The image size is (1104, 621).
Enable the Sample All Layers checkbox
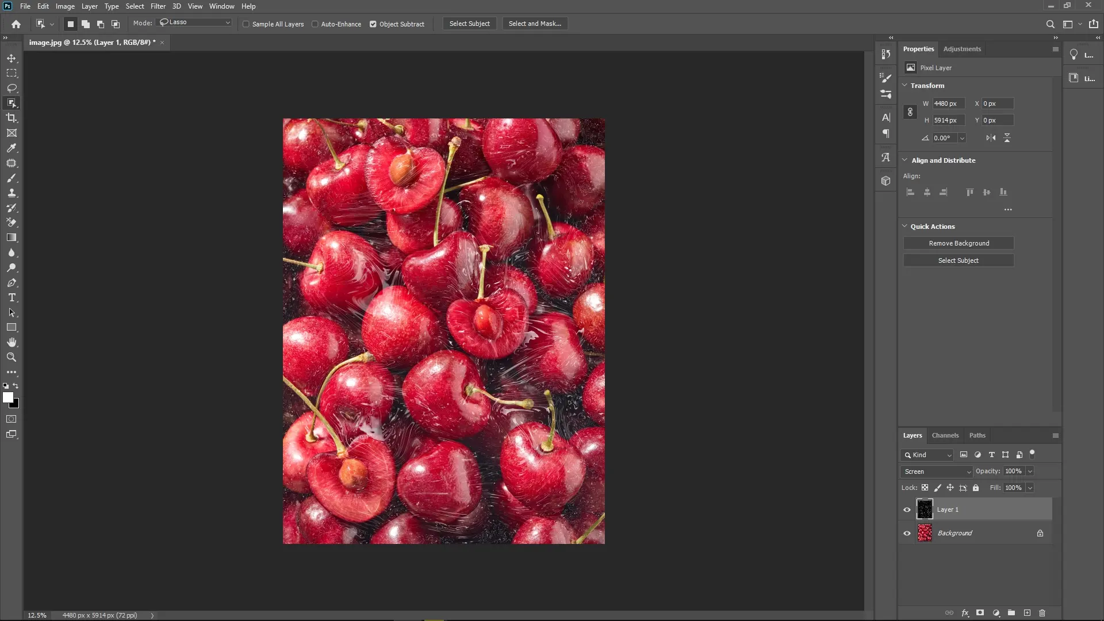pos(246,24)
